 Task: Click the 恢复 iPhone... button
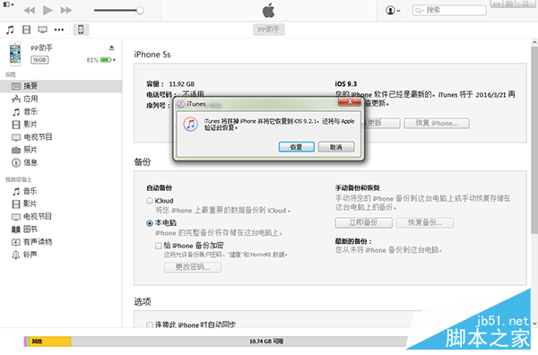[x=437, y=124]
